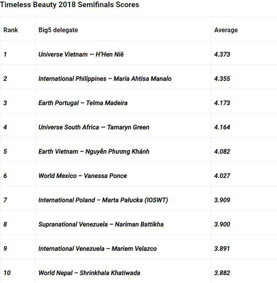The height and width of the screenshot is (283, 277).
Task: Click the 4.373 average score
Action: pos(222,54)
